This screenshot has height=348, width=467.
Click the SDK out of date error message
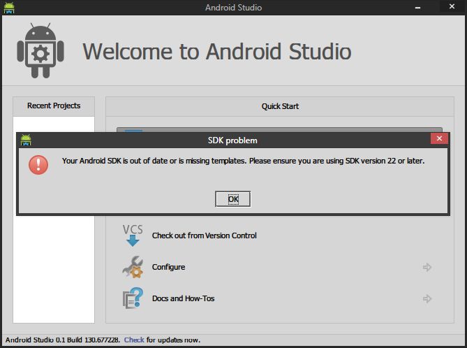(243, 161)
